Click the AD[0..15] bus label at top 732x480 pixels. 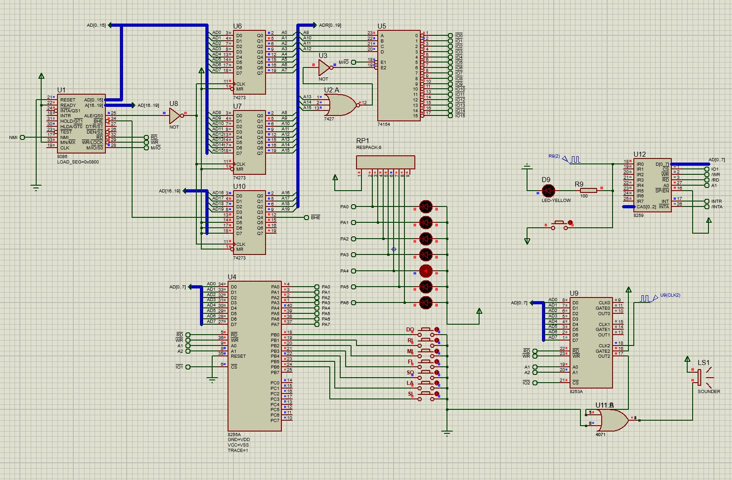click(96, 25)
